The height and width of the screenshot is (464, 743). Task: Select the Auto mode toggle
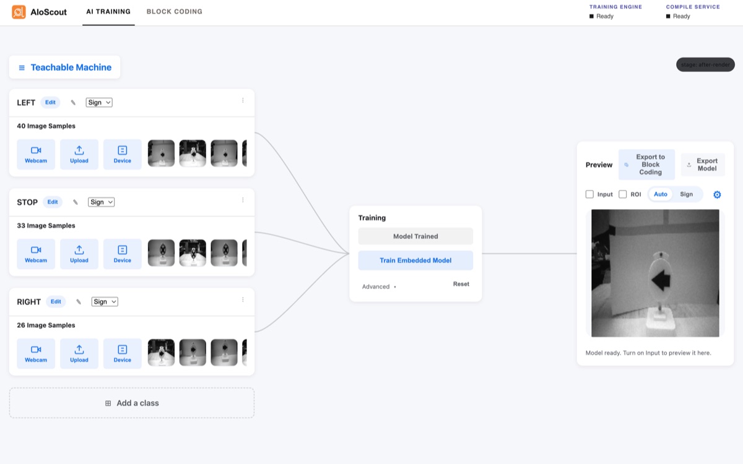[x=661, y=194]
